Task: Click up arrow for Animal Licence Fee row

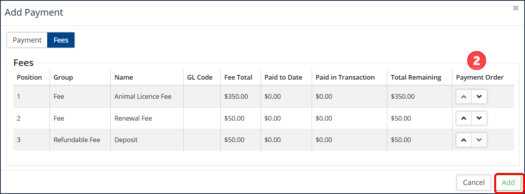Action: click(464, 97)
